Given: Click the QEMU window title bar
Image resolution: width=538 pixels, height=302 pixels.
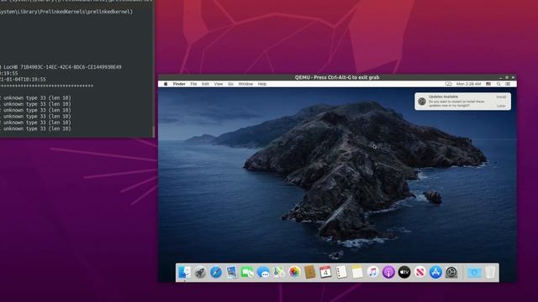Looking at the screenshot, I should pyautogui.click(x=337, y=77).
